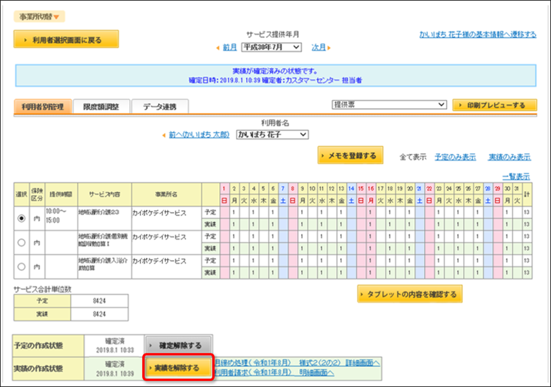This screenshot has height=387, width=551.
Task: Switch to the 限度額調整 tab
Action: [x=101, y=107]
